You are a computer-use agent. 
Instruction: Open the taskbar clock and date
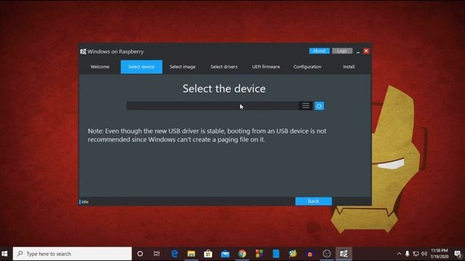pos(440,254)
